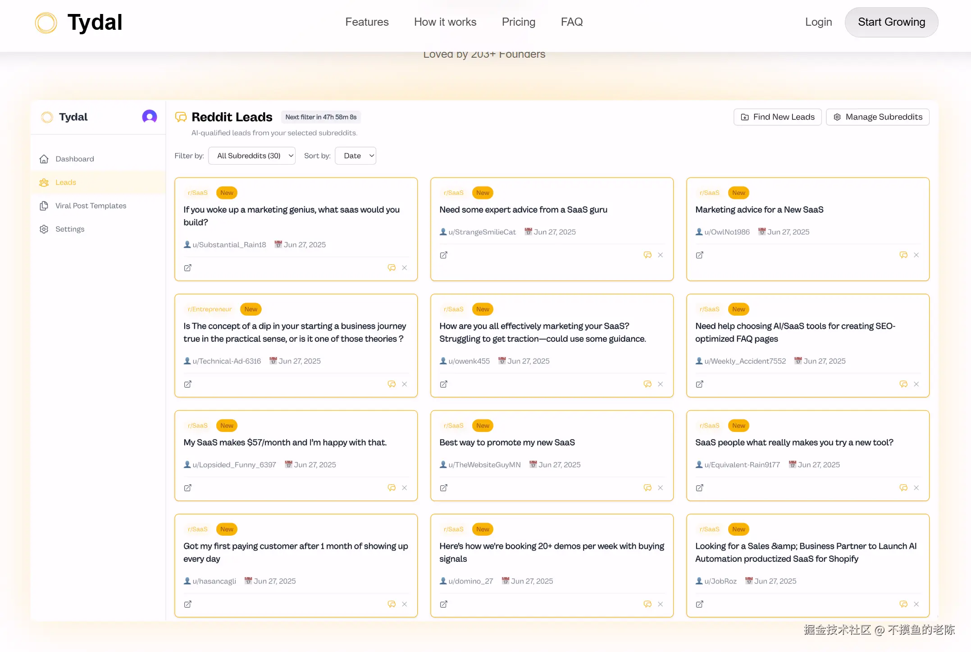The height and width of the screenshot is (652, 971).
Task: Click reply icon on 'Best way to promote' lead
Action: click(x=647, y=488)
